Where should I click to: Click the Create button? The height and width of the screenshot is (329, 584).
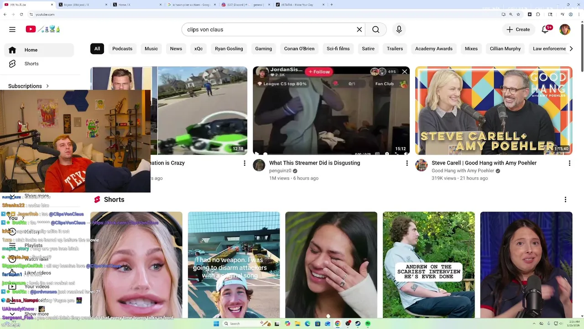(x=518, y=29)
